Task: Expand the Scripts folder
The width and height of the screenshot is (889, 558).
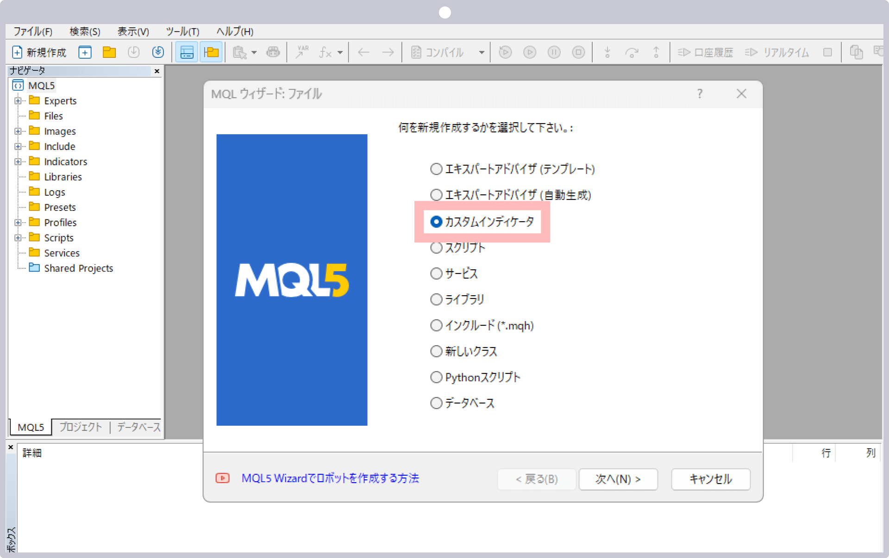Action: pyautogui.click(x=18, y=238)
